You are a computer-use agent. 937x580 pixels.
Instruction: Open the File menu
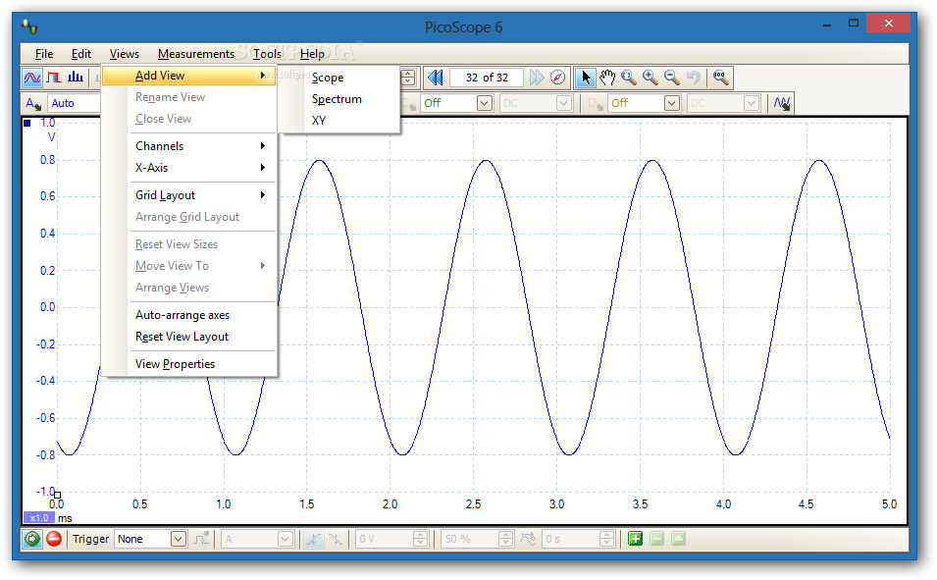pyautogui.click(x=44, y=54)
